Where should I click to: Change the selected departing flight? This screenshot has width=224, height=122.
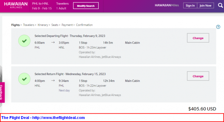click(x=198, y=38)
